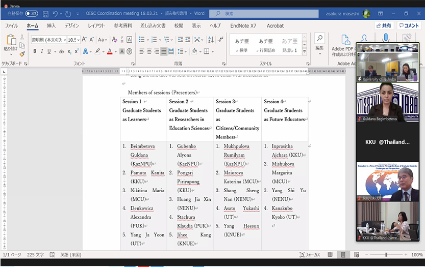Expand the Styles gallery list
The height and width of the screenshot is (267, 425).
[x=305, y=51]
